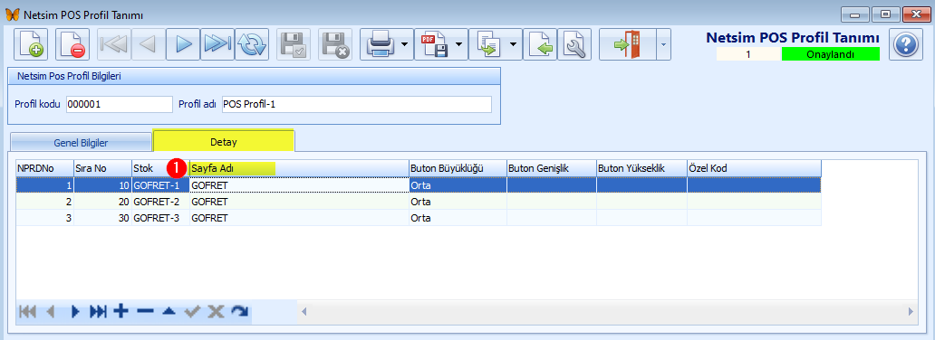Click the record number field showing 1

click(747, 55)
